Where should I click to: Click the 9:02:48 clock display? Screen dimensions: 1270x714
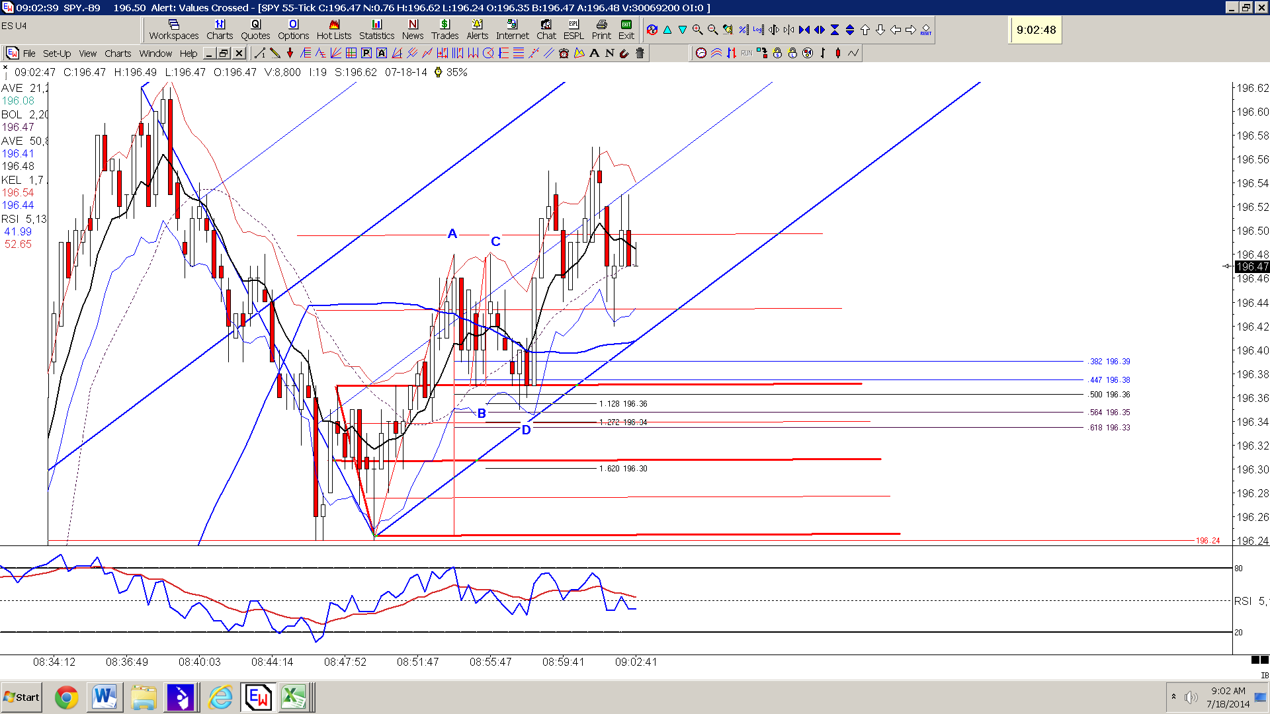click(1036, 30)
